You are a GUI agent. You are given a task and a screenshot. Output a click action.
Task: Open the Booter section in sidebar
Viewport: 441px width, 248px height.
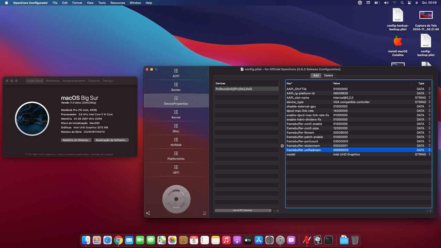click(176, 87)
